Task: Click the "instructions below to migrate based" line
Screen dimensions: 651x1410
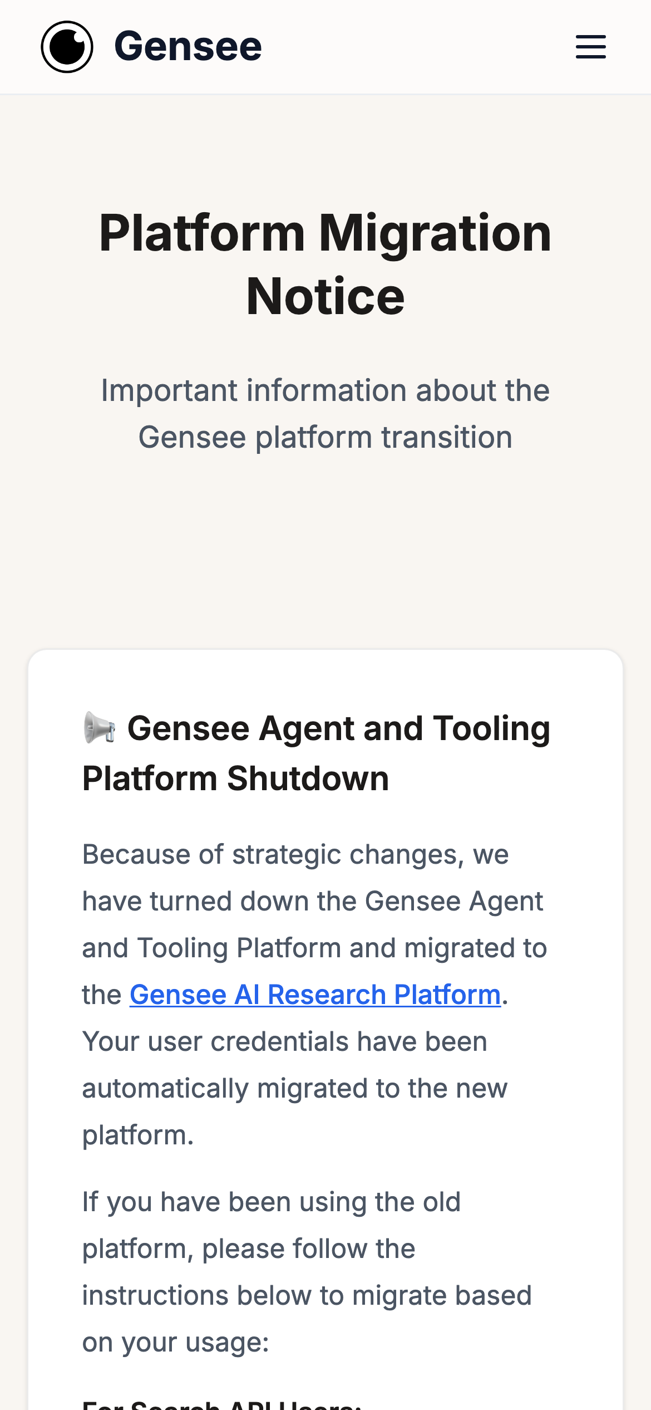Action: tap(307, 1295)
